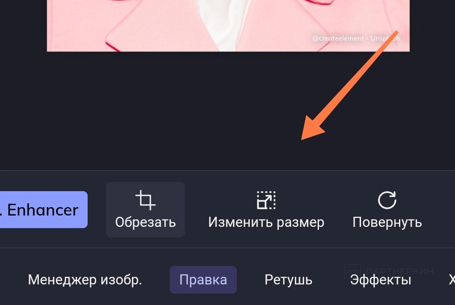
Task: Click the @createelement - Unsplash credit text
Action: click(x=356, y=38)
